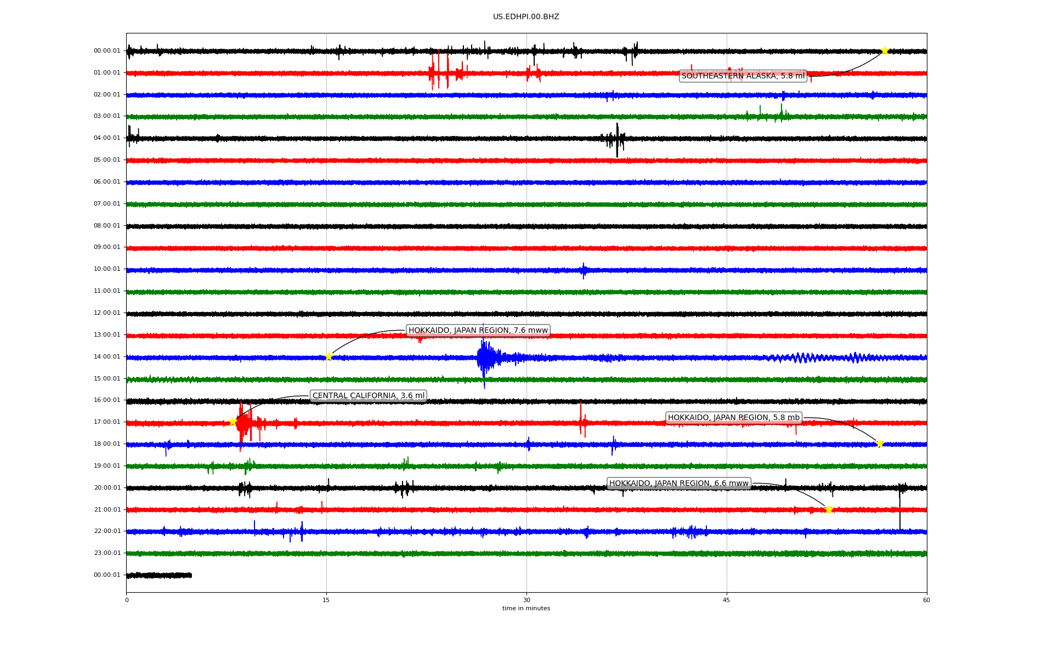1053x658 pixels.
Task: Click the Hokkaido 6.6 mww star marker
Action: [829, 509]
